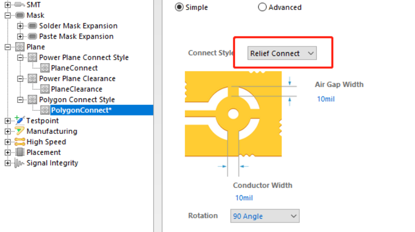Click the Manufacturing rule icon
The width and height of the screenshot is (415, 232).
[x=20, y=131]
